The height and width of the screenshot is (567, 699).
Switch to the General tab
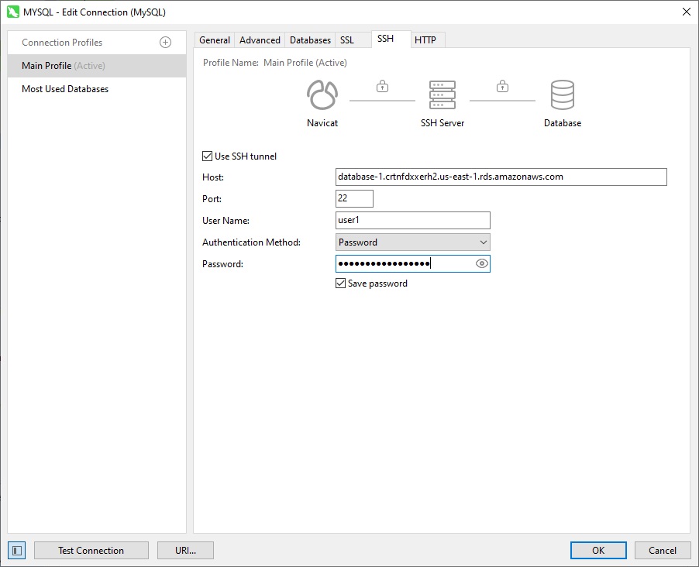[215, 40]
